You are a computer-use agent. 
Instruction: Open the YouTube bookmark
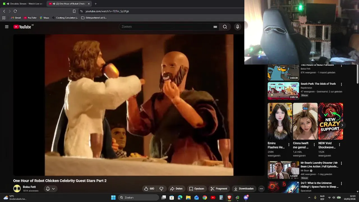tap(30, 18)
